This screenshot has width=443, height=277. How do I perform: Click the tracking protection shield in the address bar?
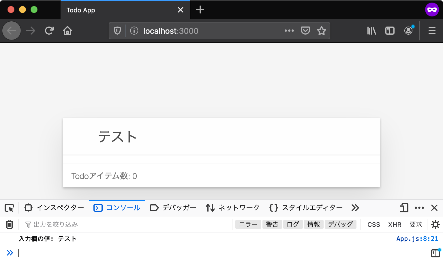point(117,31)
